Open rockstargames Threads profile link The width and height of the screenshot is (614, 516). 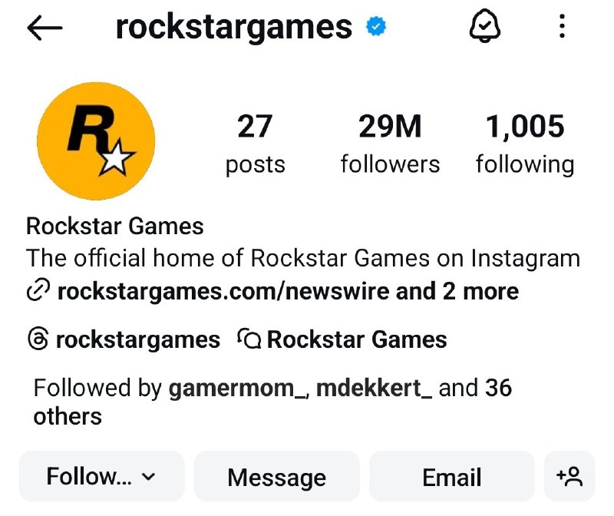tap(138, 339)
